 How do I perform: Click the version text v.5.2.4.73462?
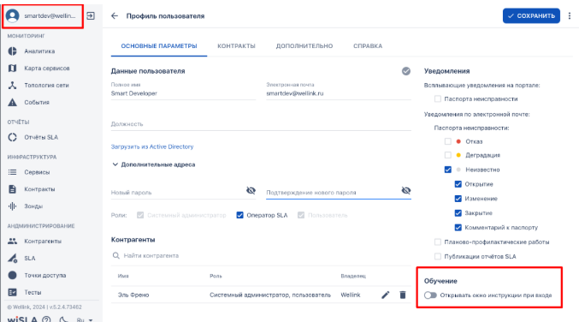[x=65, y=307]
